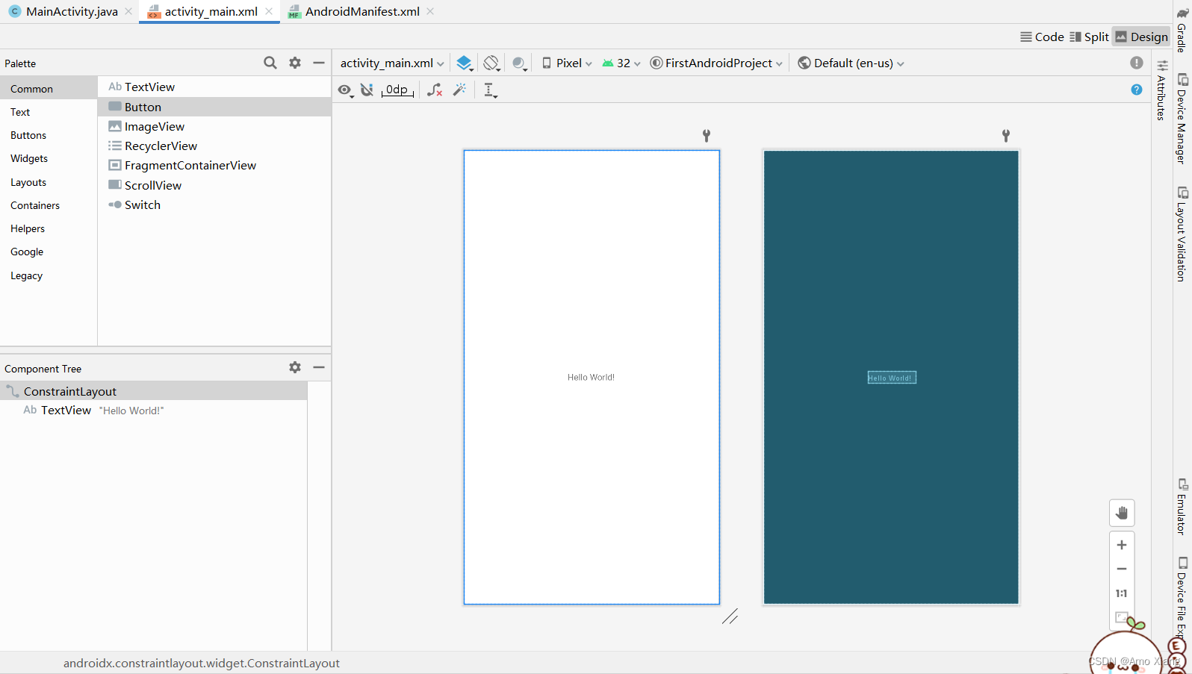Image resolution: width=1192 pixels, height=674 pixels.
Task: Open the Gradle tool window
Action: click(x=1182, y=30)
